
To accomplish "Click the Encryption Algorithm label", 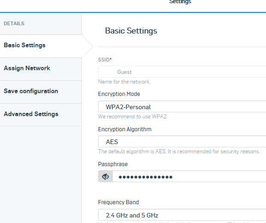I will point(125,129).
